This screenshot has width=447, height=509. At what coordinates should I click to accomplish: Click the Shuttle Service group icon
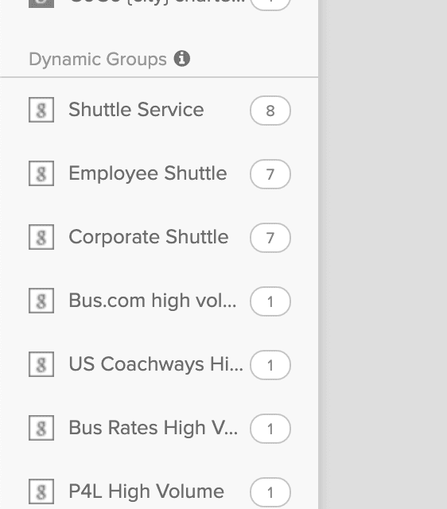pyautogui.click(x=41, y=110)
